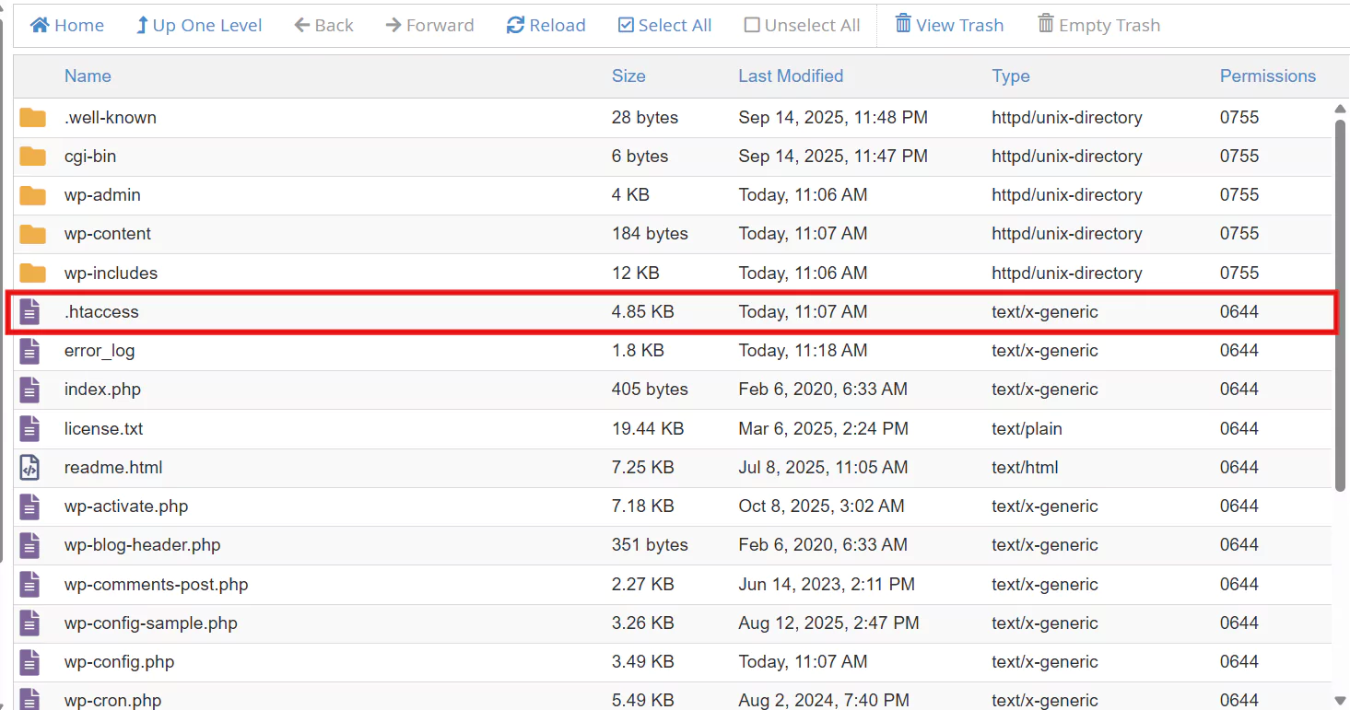The width and height of the screenshot is (1350, 710).
Task: Click the Permissions column header
Action: [1267, 76]
